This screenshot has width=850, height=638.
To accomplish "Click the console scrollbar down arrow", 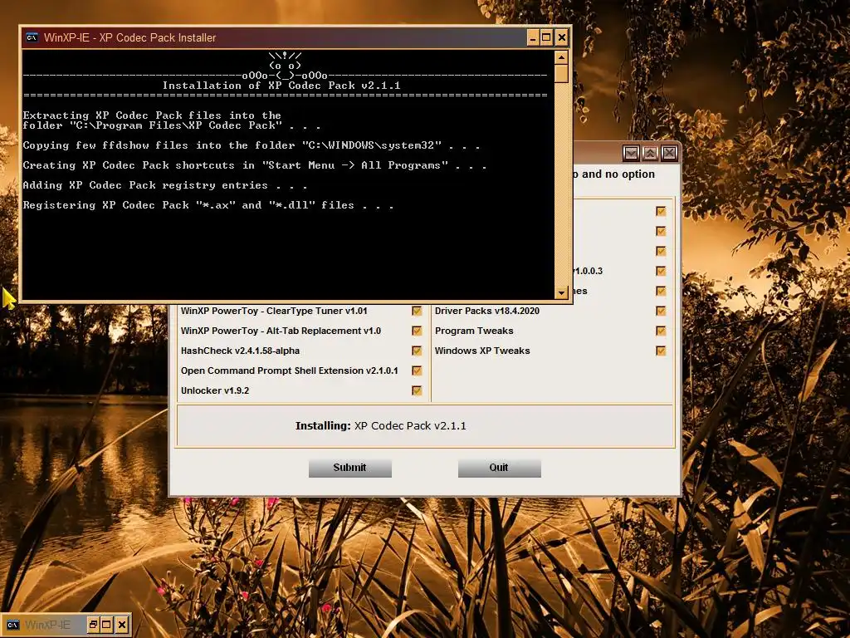I will pyautogui.click(x=562, y=292).
